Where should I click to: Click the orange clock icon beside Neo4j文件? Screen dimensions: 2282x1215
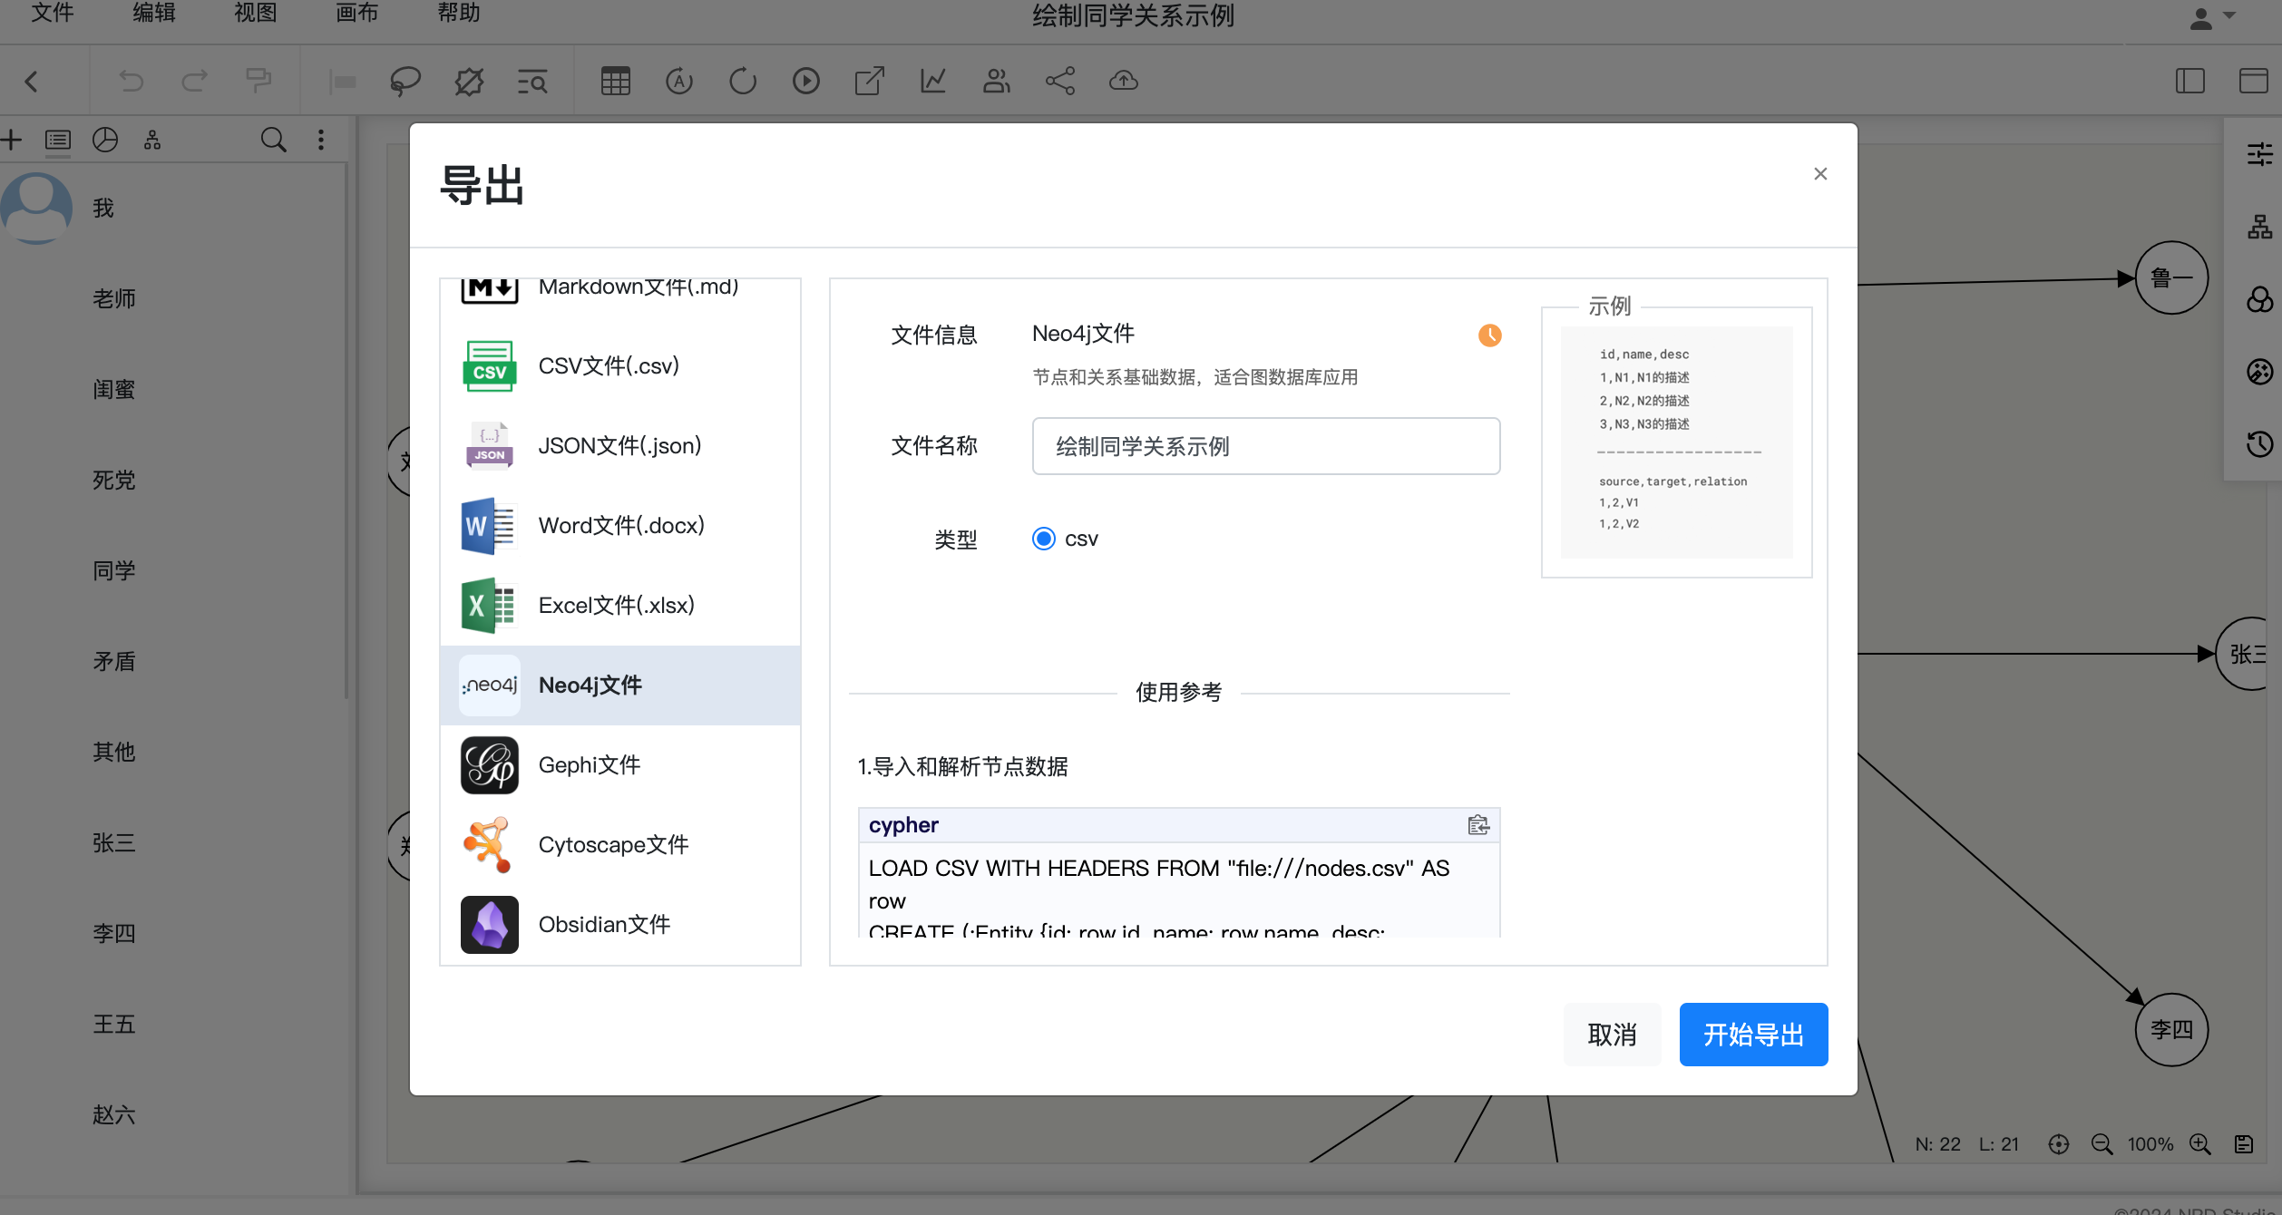[1489, 335]
